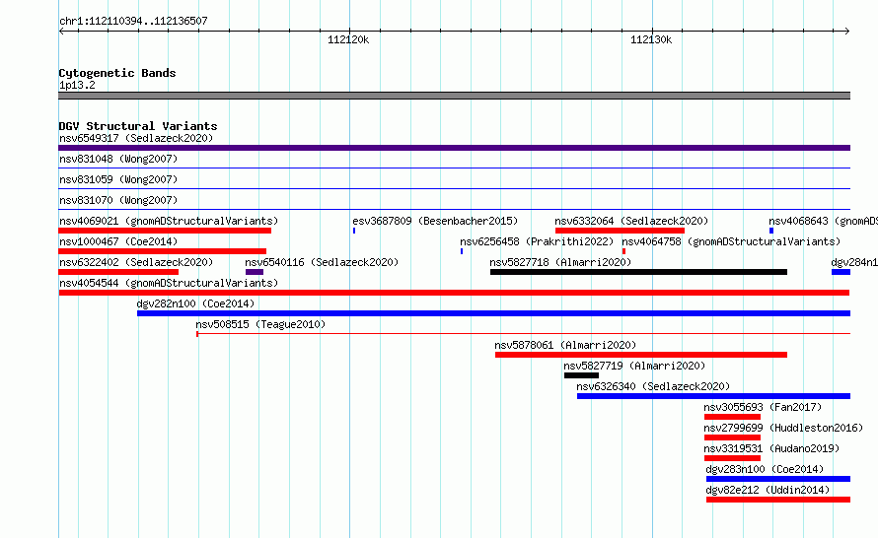The height and width of the screenshot is (538, 878).
Task: Click the 112120k ruler label
Action: 348,39
